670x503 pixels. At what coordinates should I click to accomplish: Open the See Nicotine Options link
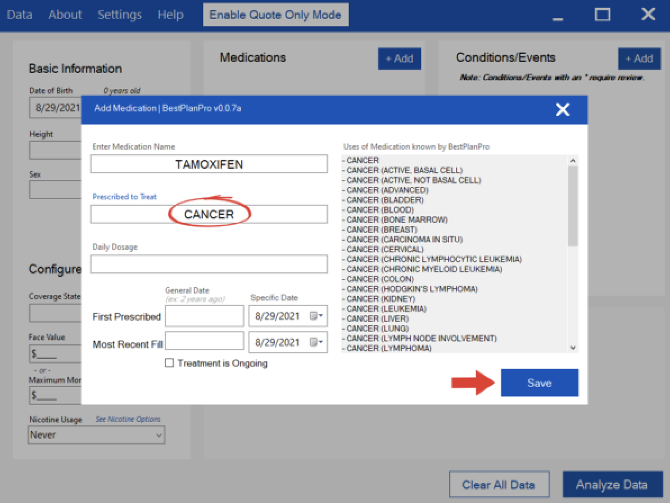128,419
